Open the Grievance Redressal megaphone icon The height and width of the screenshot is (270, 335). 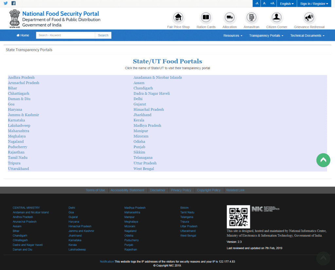tap(309, 17)
